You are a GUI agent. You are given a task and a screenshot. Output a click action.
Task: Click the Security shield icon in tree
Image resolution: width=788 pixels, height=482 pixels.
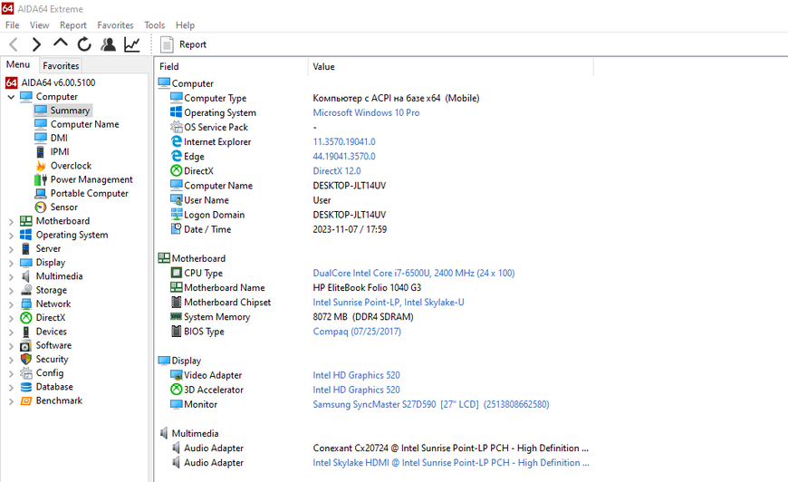click(x=25, y=360)
